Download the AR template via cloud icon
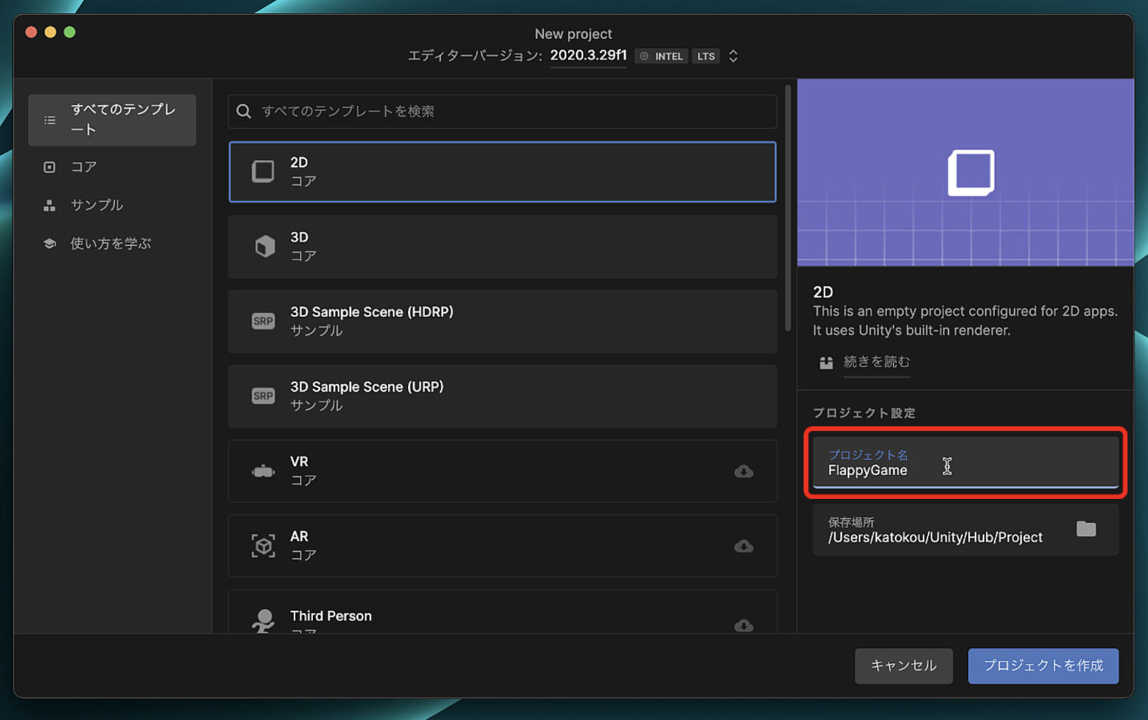Image resolution: width=1148 pixels, height=720 pixels. click(743, 546)
